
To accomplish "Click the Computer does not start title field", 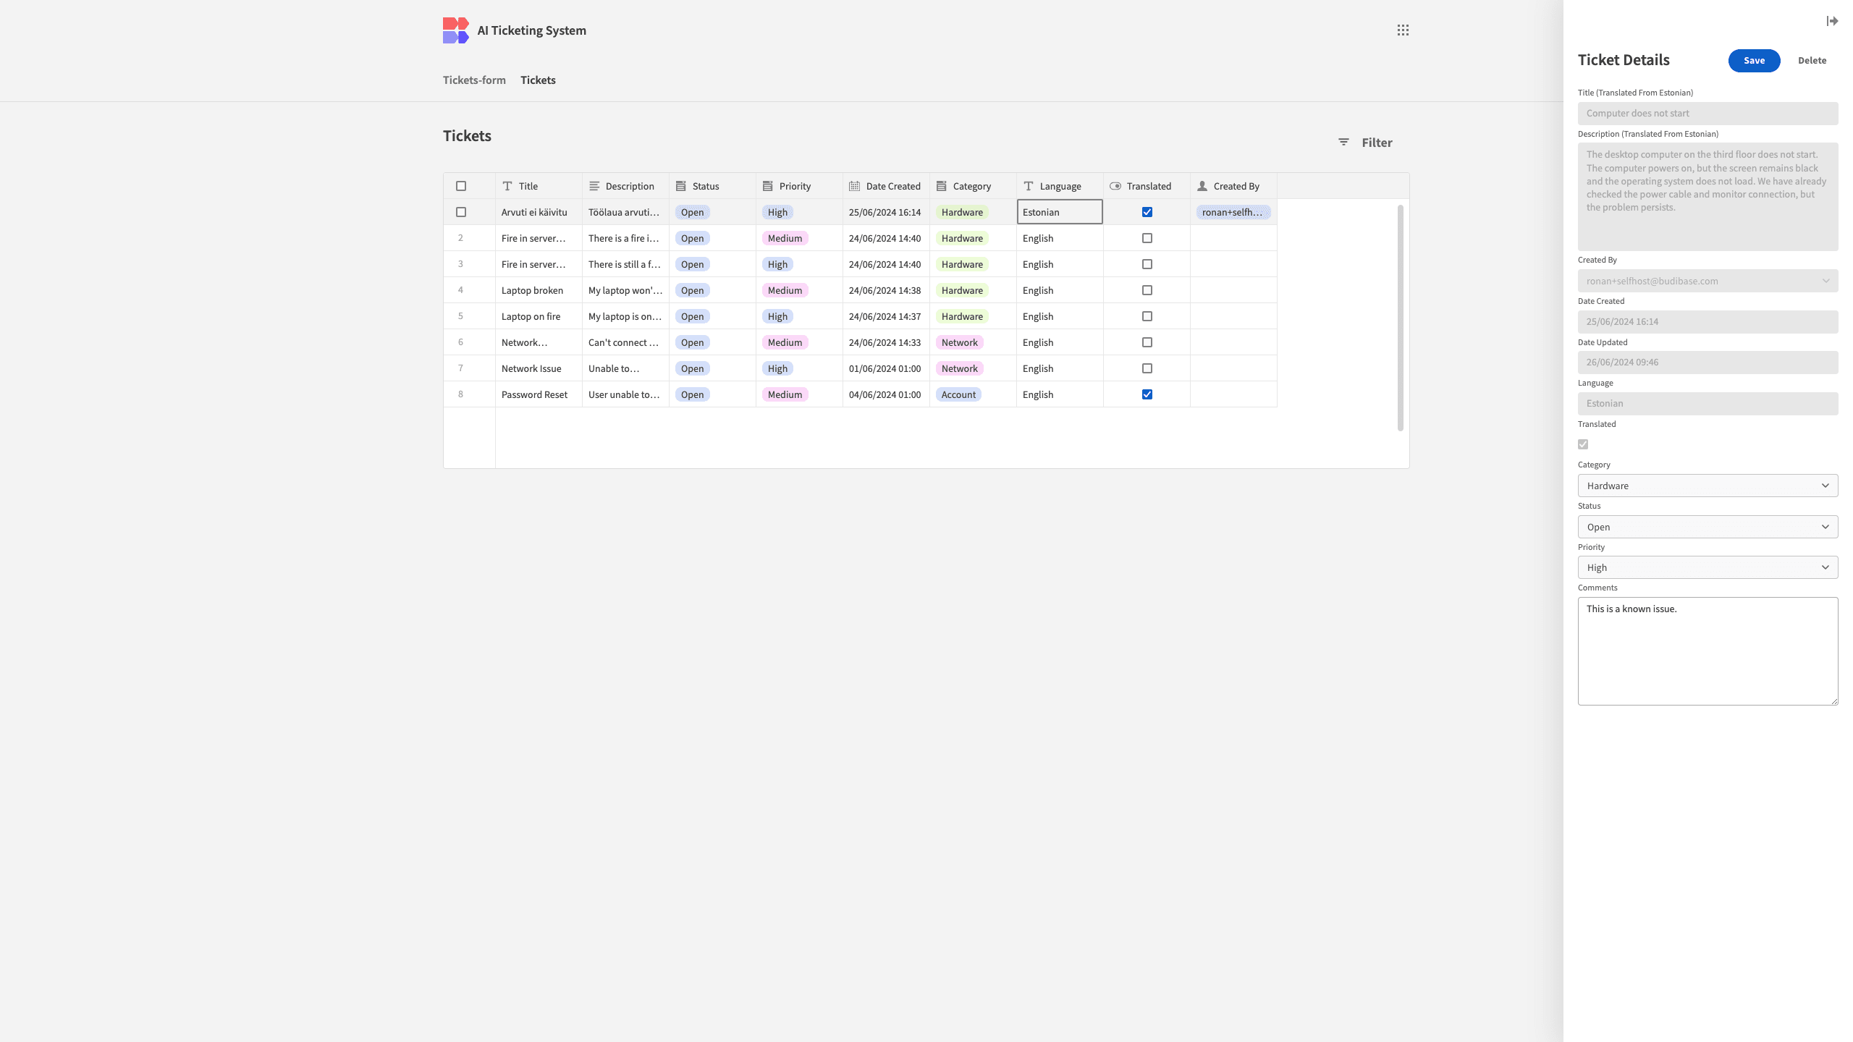I will (1708, 114).
